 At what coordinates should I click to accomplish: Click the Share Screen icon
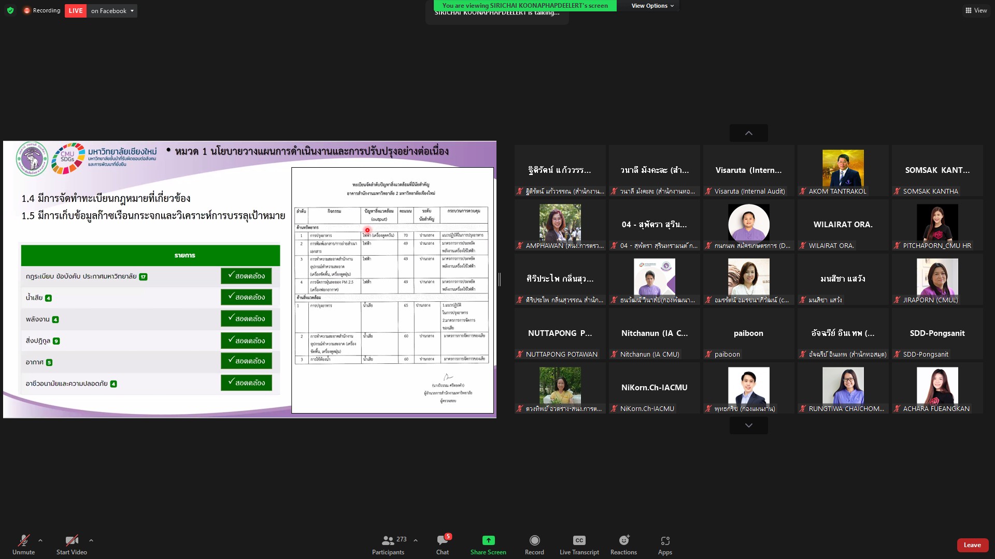(488, 541)
